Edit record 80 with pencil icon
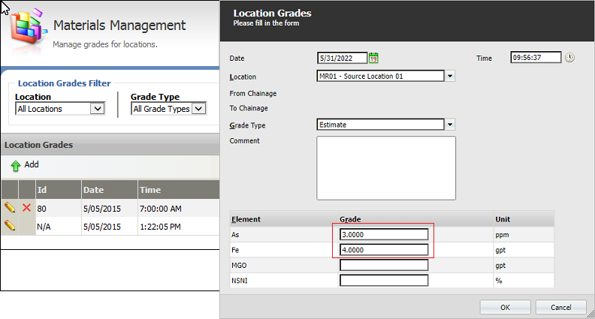595x319 pixels. [10, 207]
